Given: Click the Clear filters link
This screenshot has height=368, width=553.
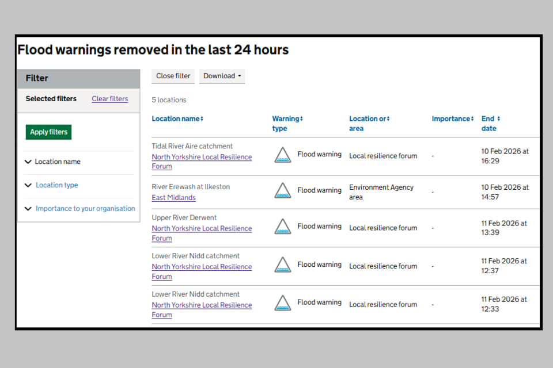Looking at the screenshot, I should pos(109,99).
